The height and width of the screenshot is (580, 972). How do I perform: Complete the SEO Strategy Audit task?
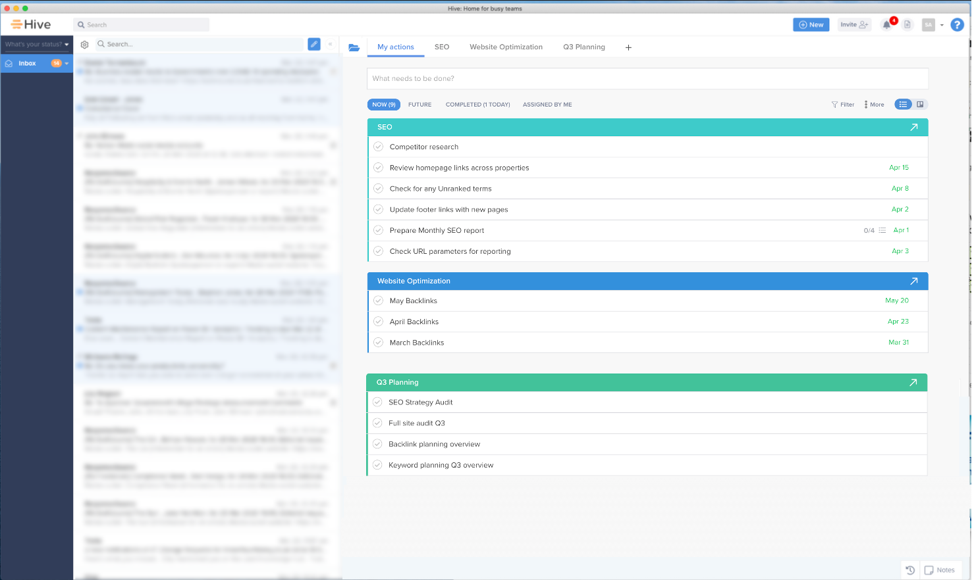[x=377, y=402]
